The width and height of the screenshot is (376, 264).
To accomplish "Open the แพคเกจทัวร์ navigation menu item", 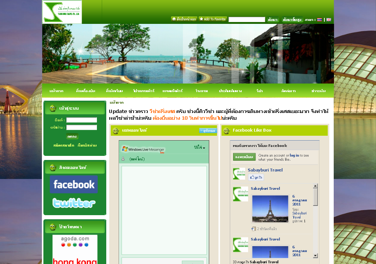I will tap(172, 91).
